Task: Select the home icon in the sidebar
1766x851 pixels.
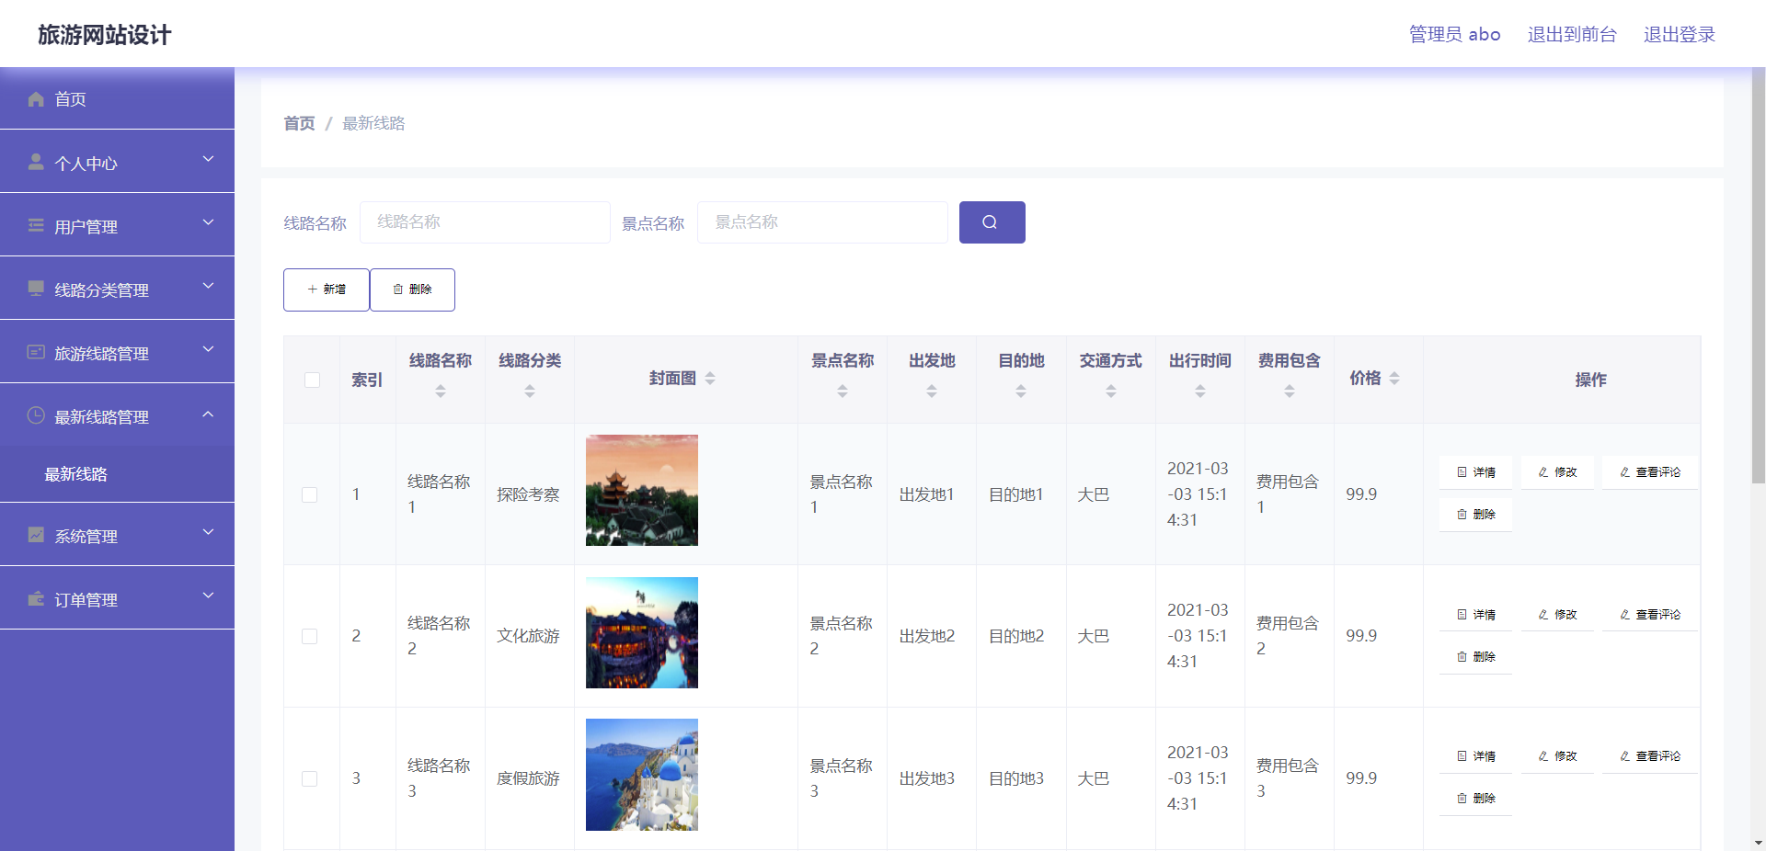Action: (x=36, y=98)
